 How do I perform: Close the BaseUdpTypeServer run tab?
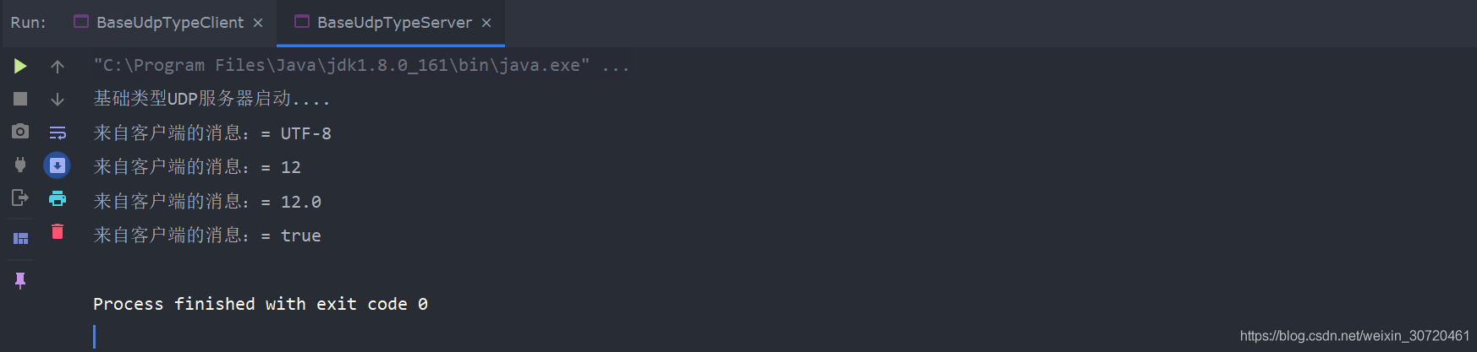(486, 23)
